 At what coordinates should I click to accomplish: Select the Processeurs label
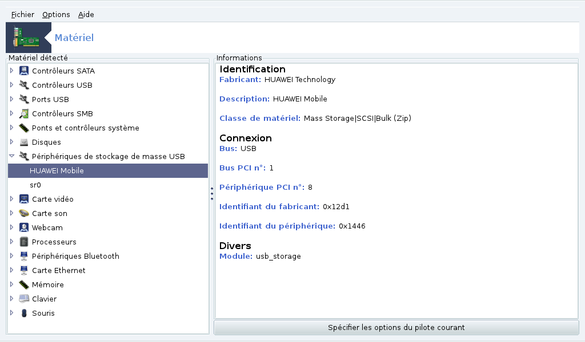(54, 242)
